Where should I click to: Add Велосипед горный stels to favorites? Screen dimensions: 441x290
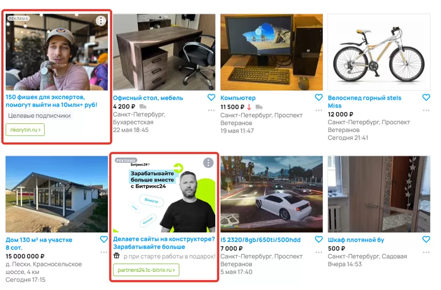tap(426, 97)
